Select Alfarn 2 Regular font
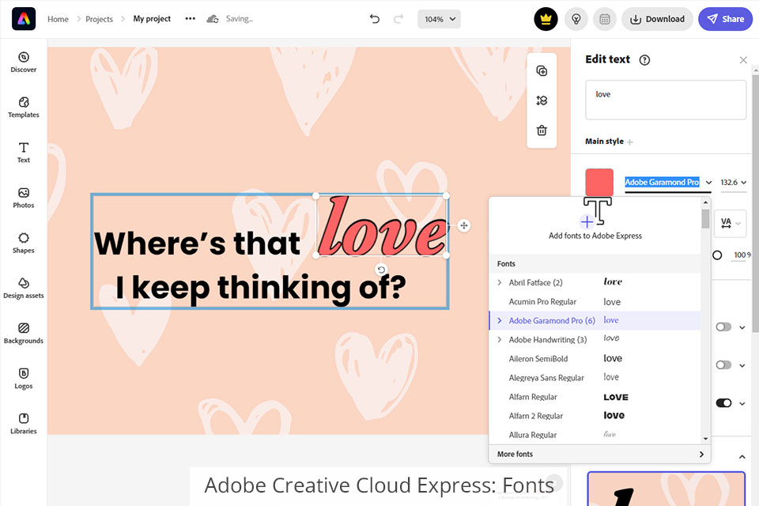The height and width of the screenshot is (506, 759). (595, 415)
